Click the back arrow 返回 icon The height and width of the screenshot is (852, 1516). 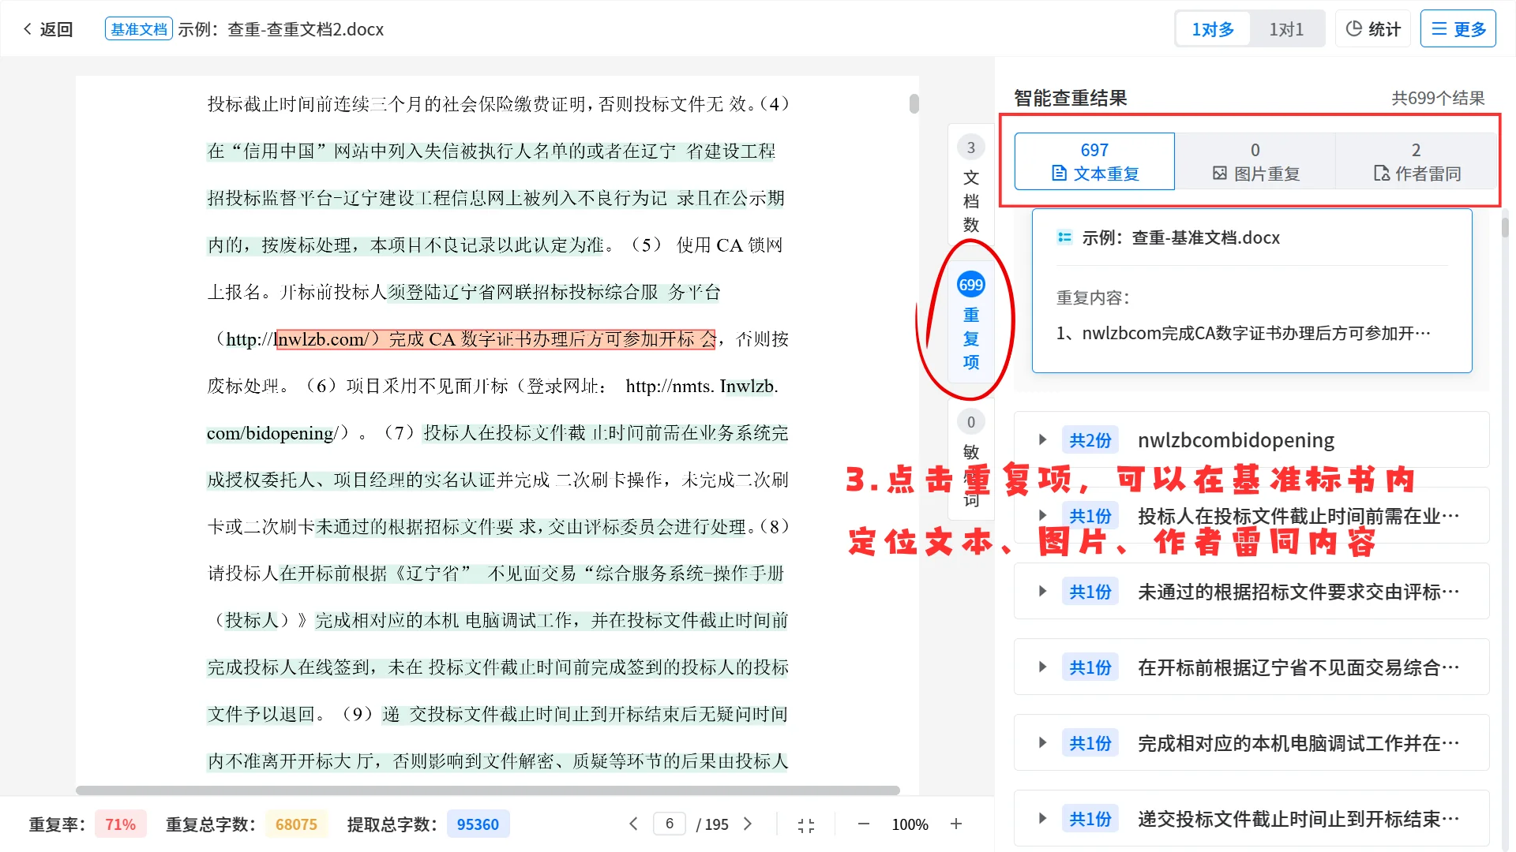28,28
